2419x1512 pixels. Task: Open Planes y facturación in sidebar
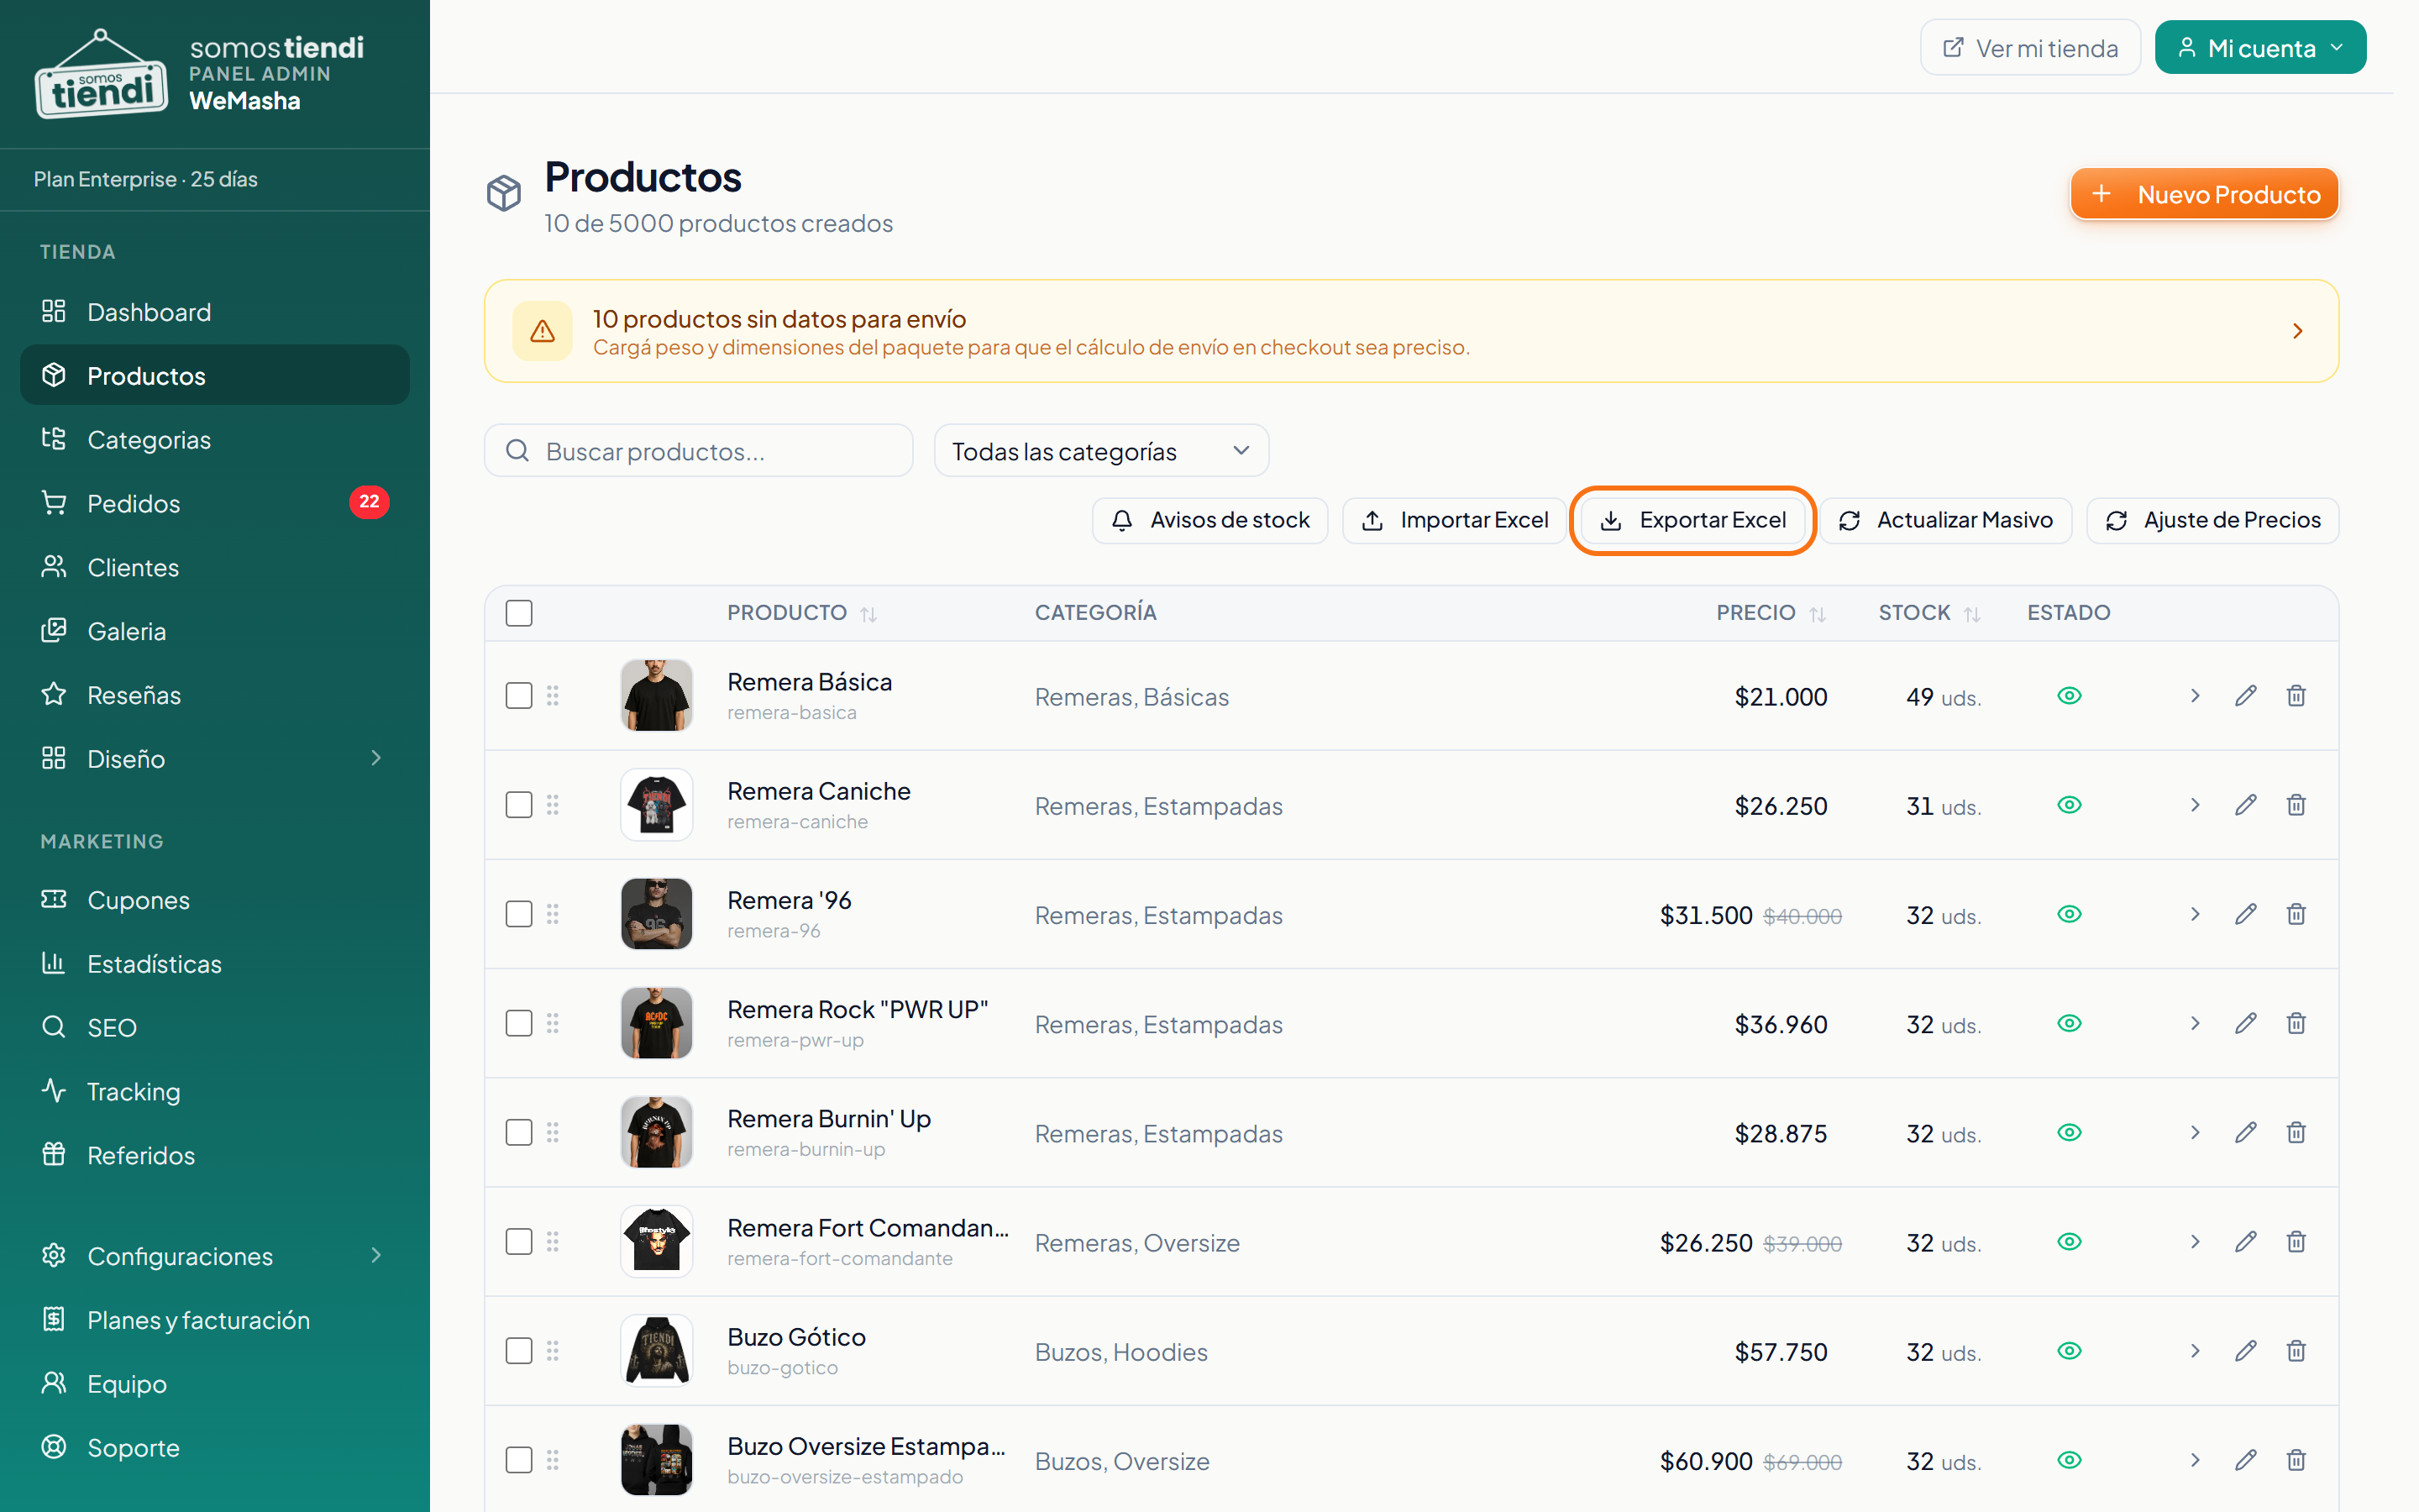point(215,1320)
